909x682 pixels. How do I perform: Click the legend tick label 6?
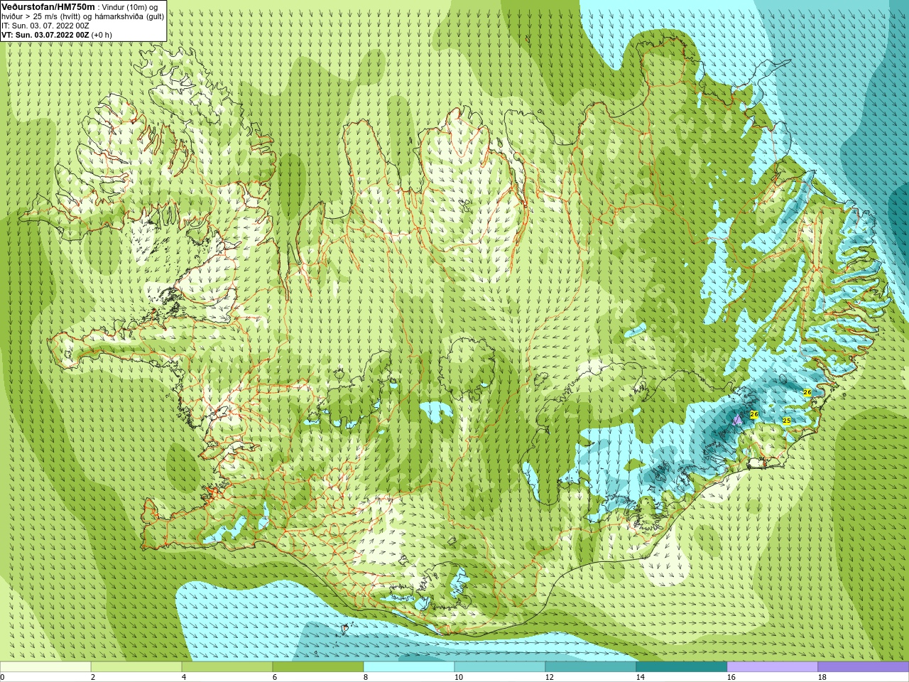point(275,677)
